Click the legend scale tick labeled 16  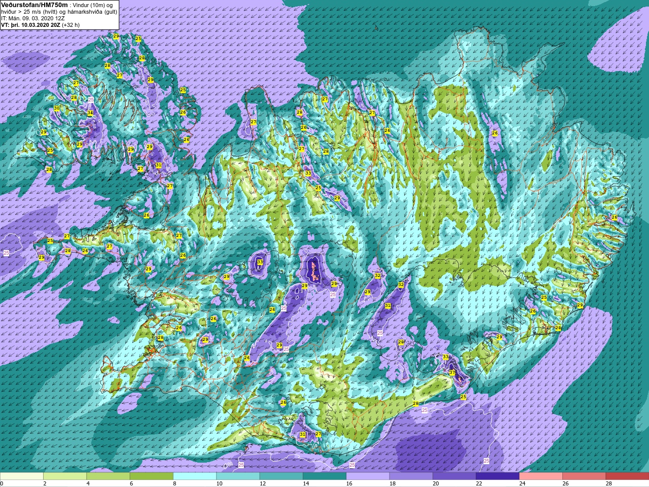coord(348,483)
